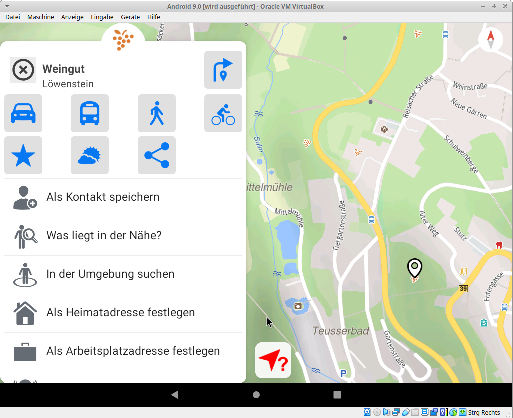The width and height of the screenshot is (513, 418).
Task: Tap 'Als Kontakt speichern'
Action: pos(103,197)
